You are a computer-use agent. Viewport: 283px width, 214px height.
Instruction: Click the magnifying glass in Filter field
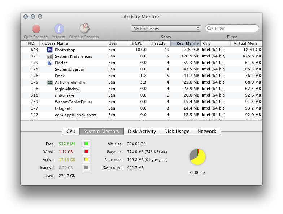pyautogui.click(x=210, y=28)
